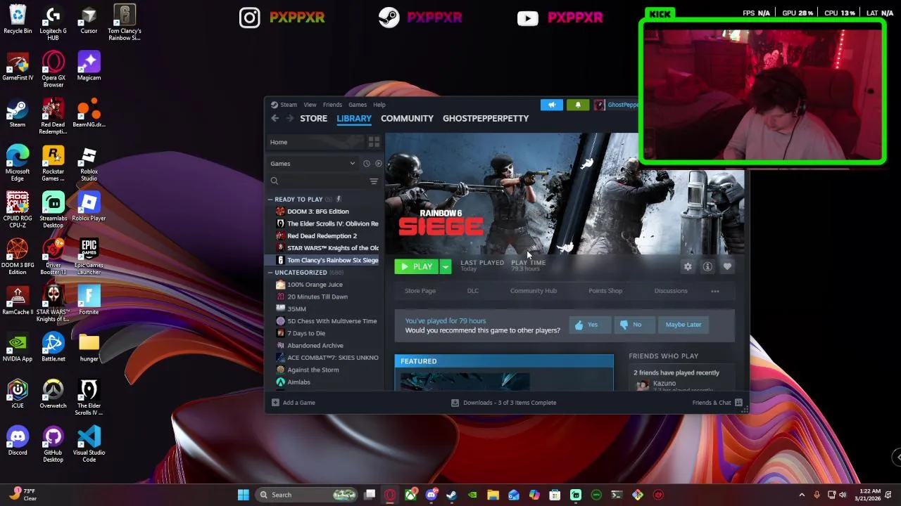The width and height of the screenshot is (901, 506).
Task: Open Rainbow Six Siege manage gear icon
Action: point(688,266)
